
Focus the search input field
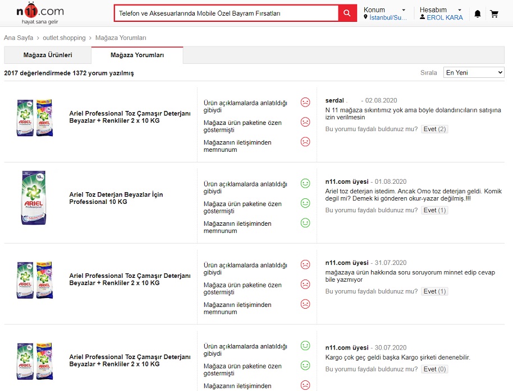click(x=226, y=13)
